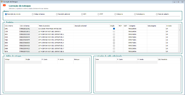Screen dimensions: 185x95
Task: Click the Unidade column header
Action: (172, 26)
